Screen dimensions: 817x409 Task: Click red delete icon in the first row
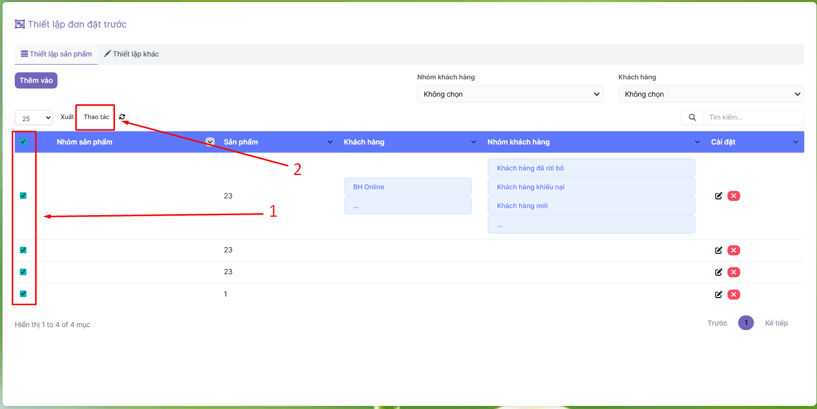[x=734, y=196]
